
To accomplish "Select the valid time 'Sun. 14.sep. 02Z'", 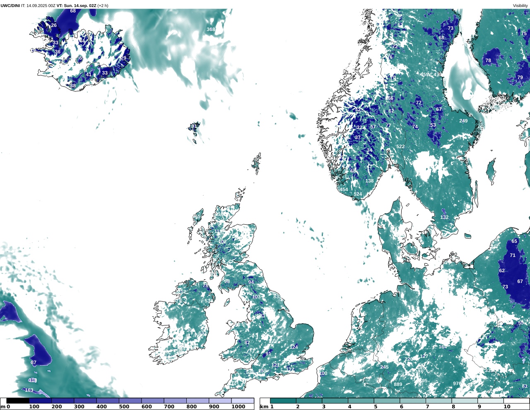I will 80,5.
